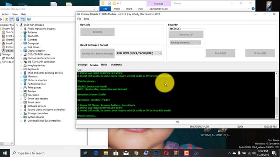Click the Event Viewer icon in console tree
This screenshot has height=157, width=280.
pyautogui.click(x=3, y=36)
